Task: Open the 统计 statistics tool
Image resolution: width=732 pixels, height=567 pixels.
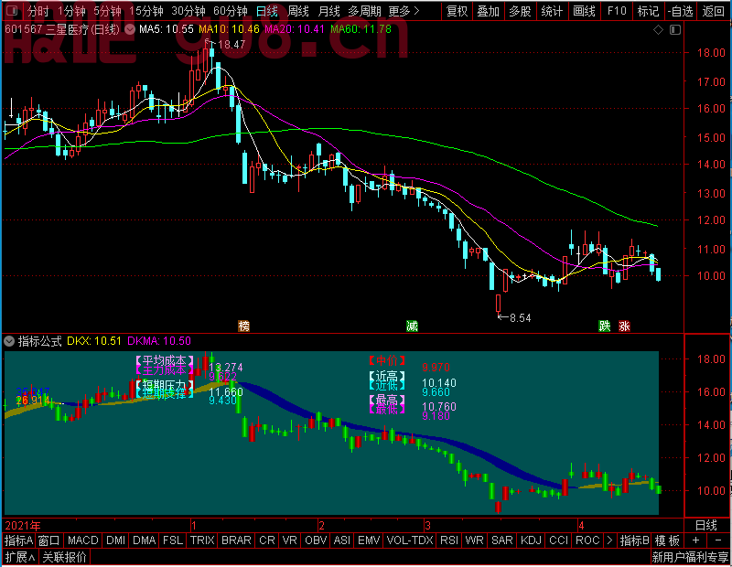Action: point(552,11)
